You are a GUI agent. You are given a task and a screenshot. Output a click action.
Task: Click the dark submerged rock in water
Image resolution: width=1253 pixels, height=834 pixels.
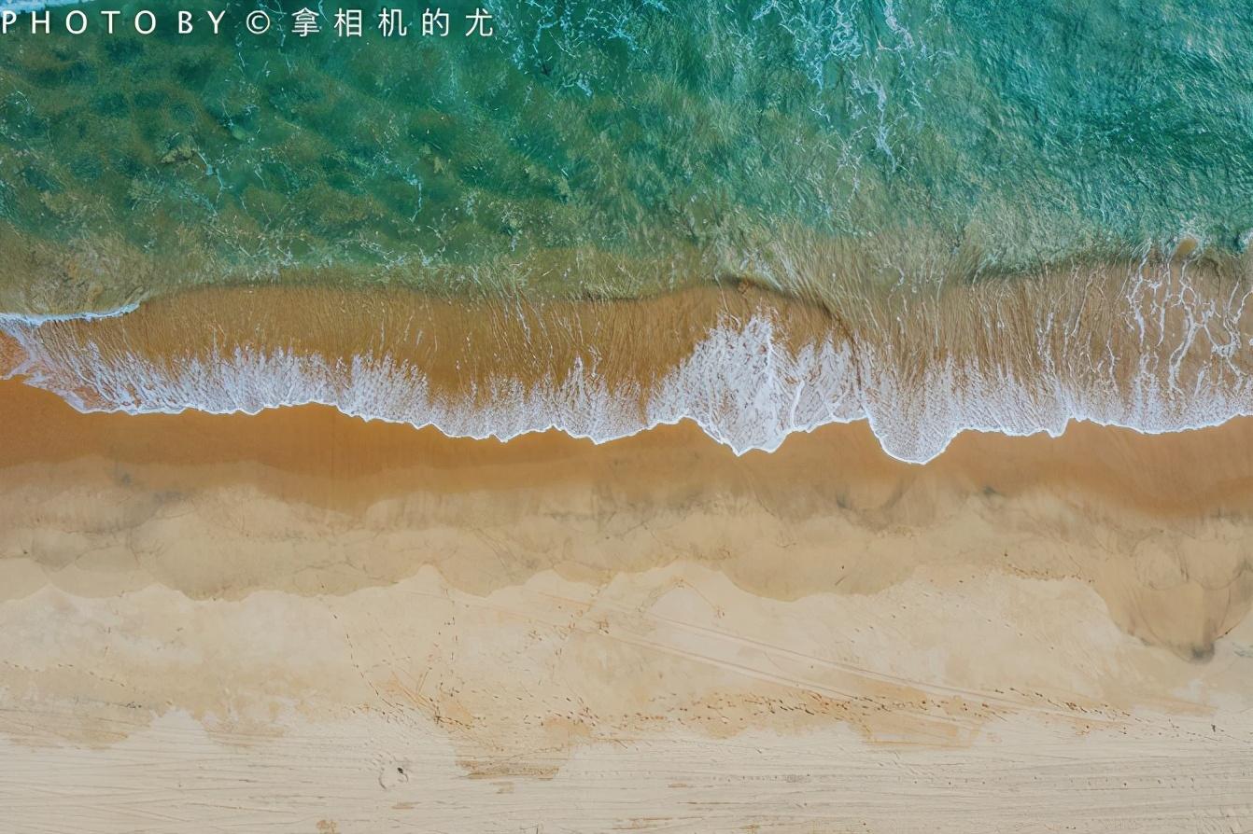[176, 151]
